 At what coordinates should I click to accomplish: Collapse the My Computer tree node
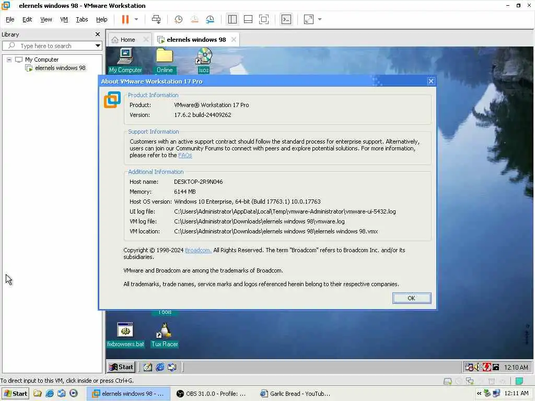(x=9, y=60)
